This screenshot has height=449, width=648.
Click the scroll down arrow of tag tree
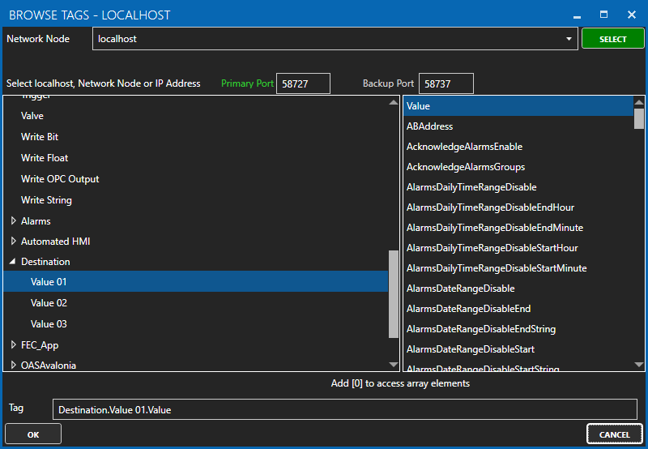coord(394,365)
